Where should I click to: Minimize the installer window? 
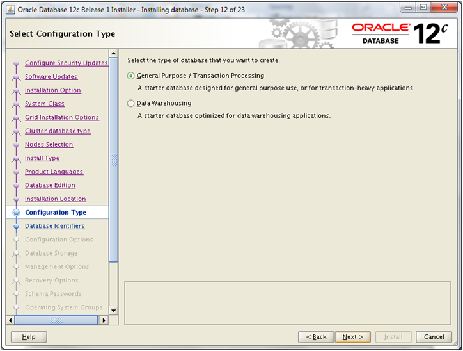(408, 8)
